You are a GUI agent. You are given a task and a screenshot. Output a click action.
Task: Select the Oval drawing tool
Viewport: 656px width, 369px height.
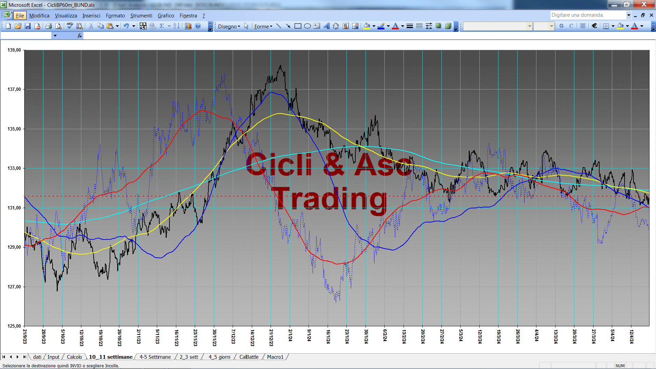click(x=307, y=26)
